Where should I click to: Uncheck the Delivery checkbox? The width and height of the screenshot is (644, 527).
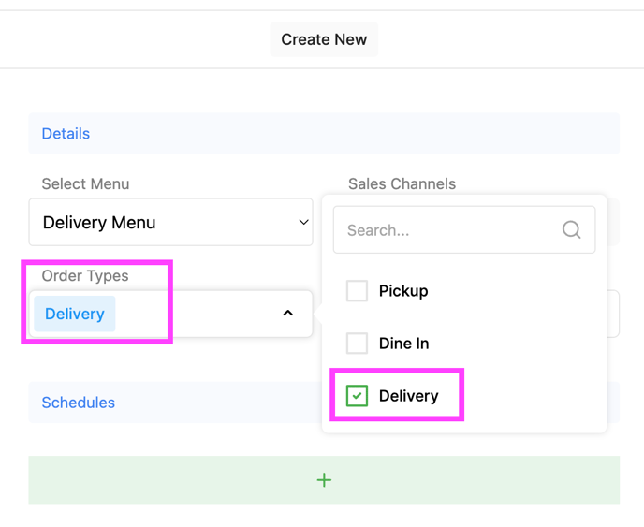point(357,396)
